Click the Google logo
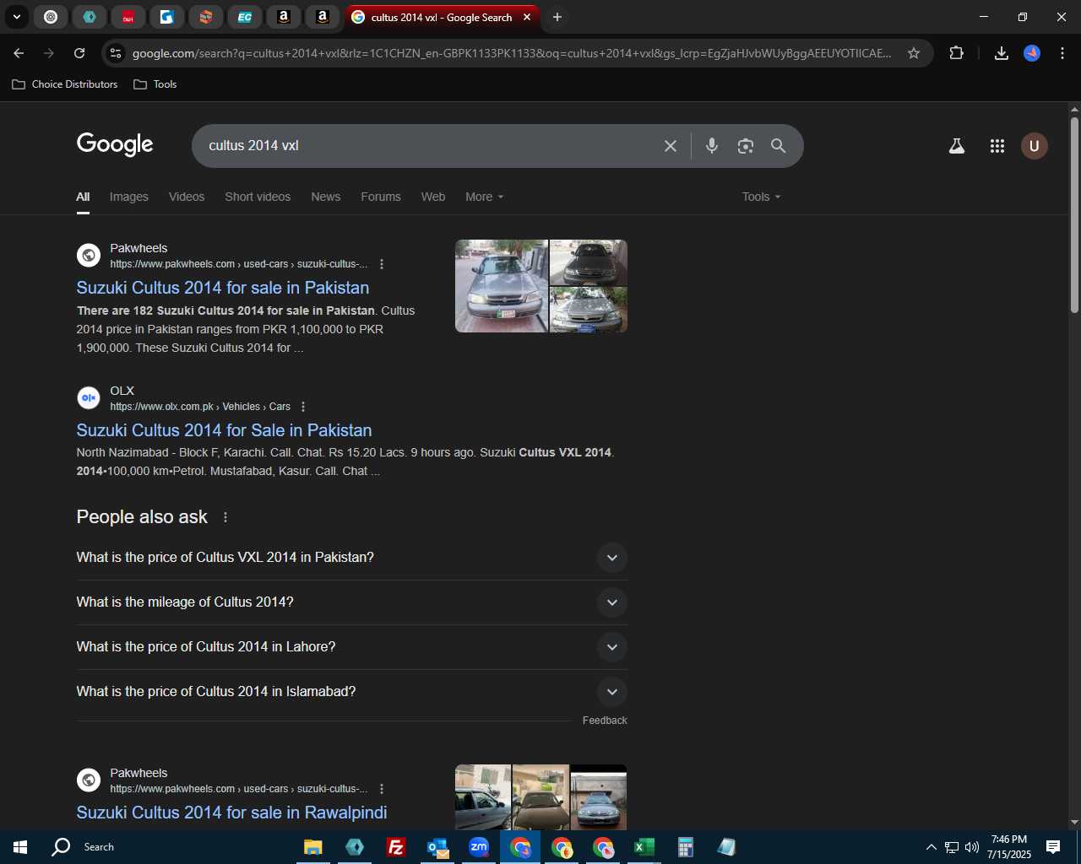Image resolution: width=1081 pixels, height=864 pixels. click(115, 145)
